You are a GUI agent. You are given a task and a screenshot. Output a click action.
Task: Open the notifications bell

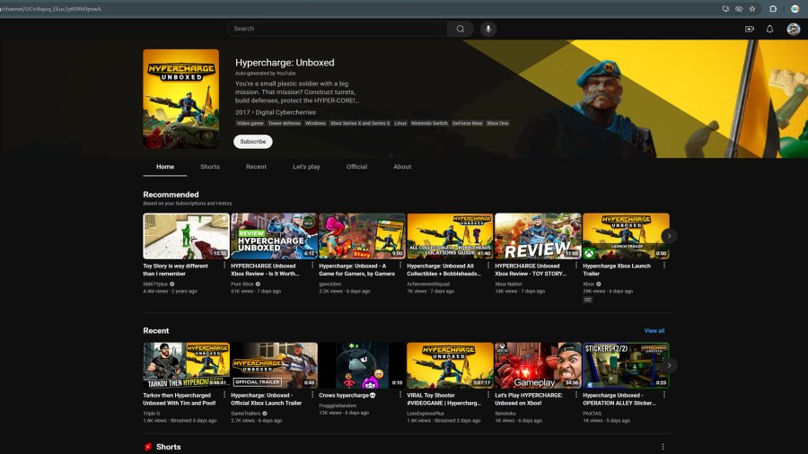769,29
